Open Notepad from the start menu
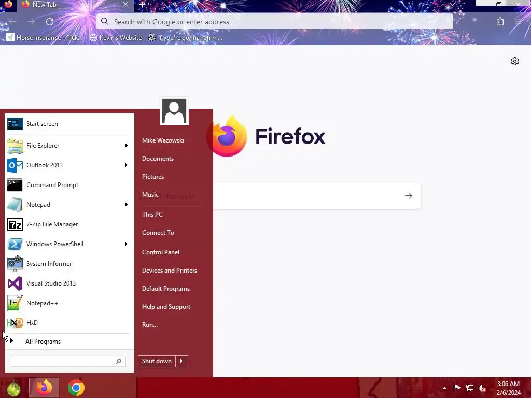 [x=69, y=204]
